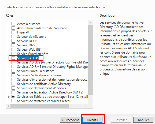Click the roles list scroll down arrow
This screenshot has width=155, height=124.
[90, 102]
